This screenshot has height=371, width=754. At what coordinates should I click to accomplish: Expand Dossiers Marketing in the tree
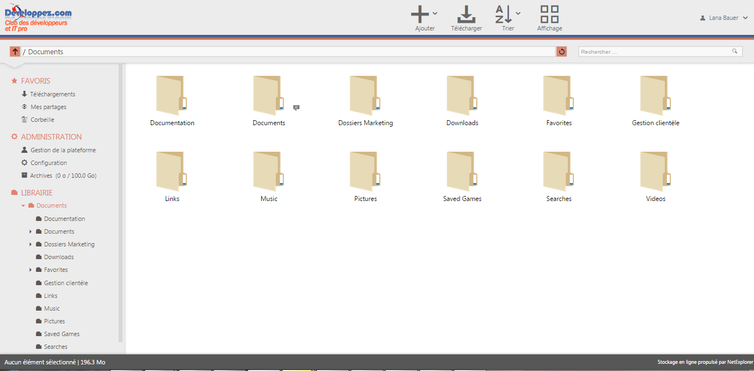[x=30, y=244]
